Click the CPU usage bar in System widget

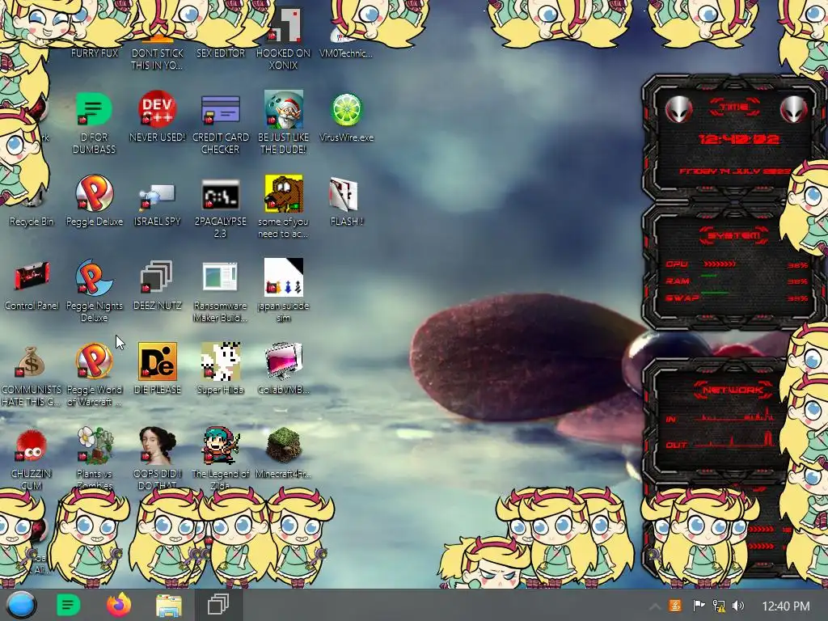[x=720, y=264]
